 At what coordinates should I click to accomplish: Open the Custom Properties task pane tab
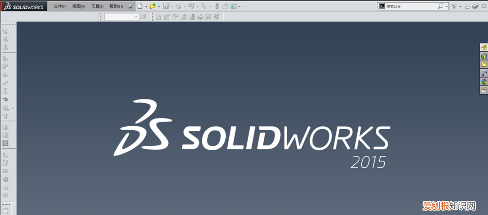click(484, 90)
